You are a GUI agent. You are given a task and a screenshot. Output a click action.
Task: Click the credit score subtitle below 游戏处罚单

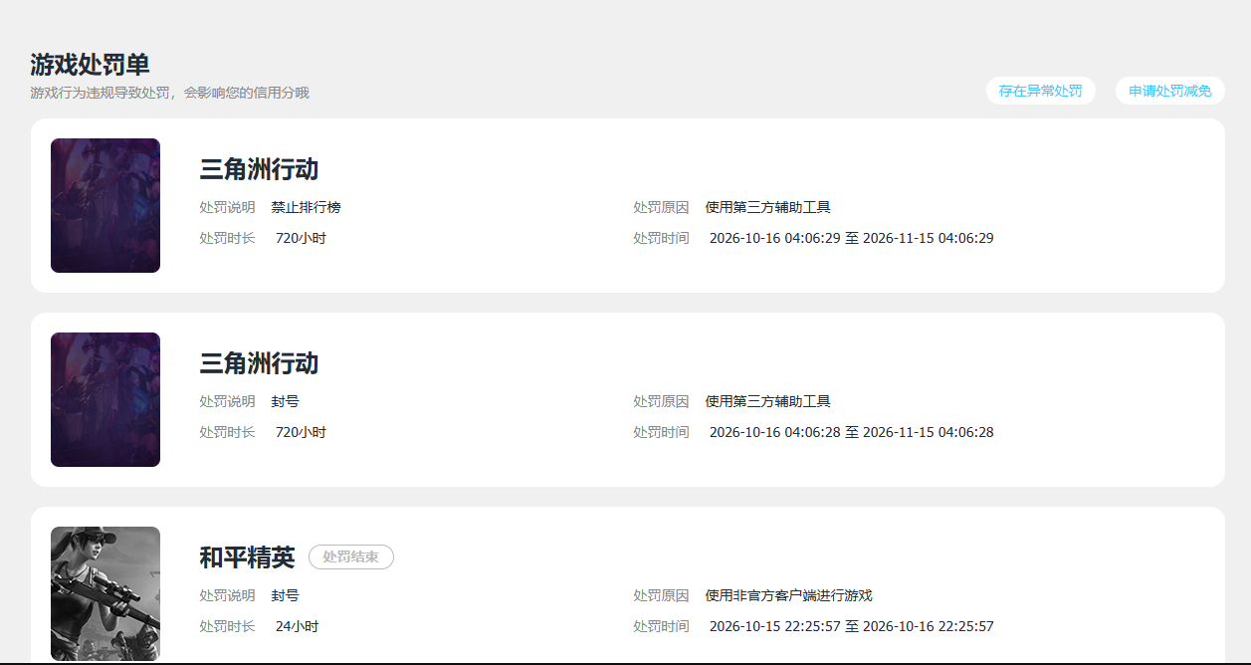click(x=169, y=93)
